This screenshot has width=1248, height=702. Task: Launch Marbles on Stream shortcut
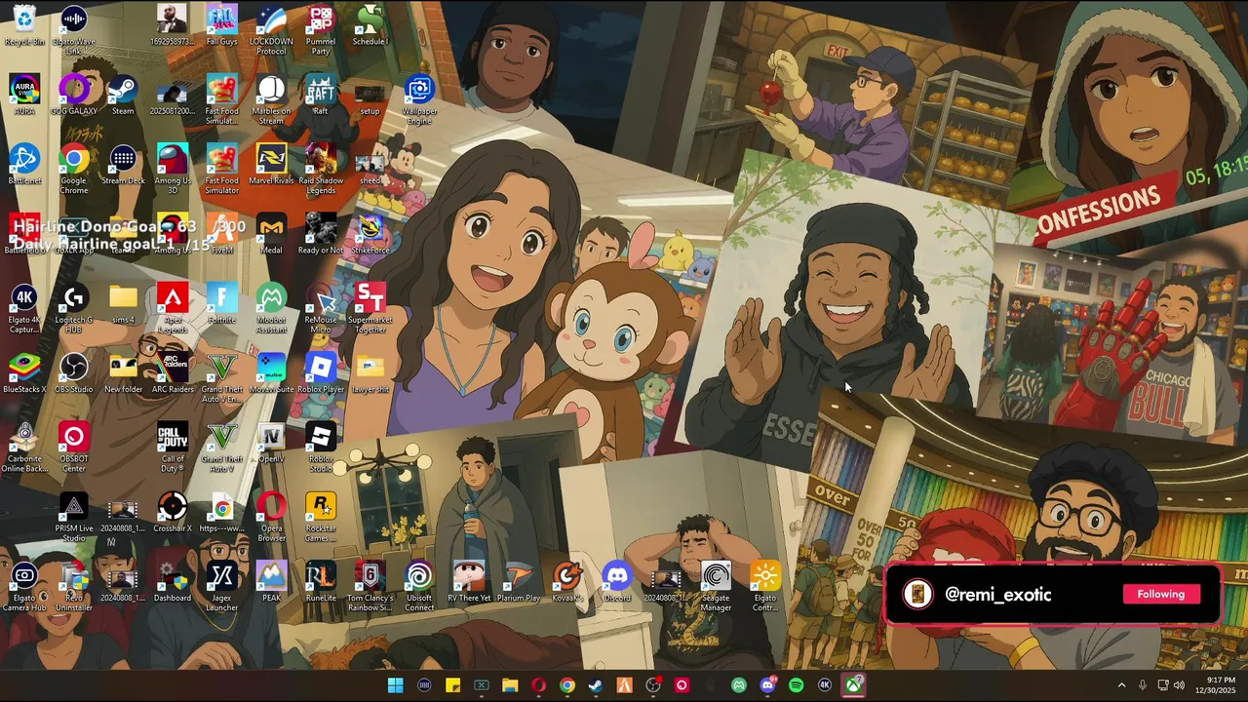click(x=271, y=99)
